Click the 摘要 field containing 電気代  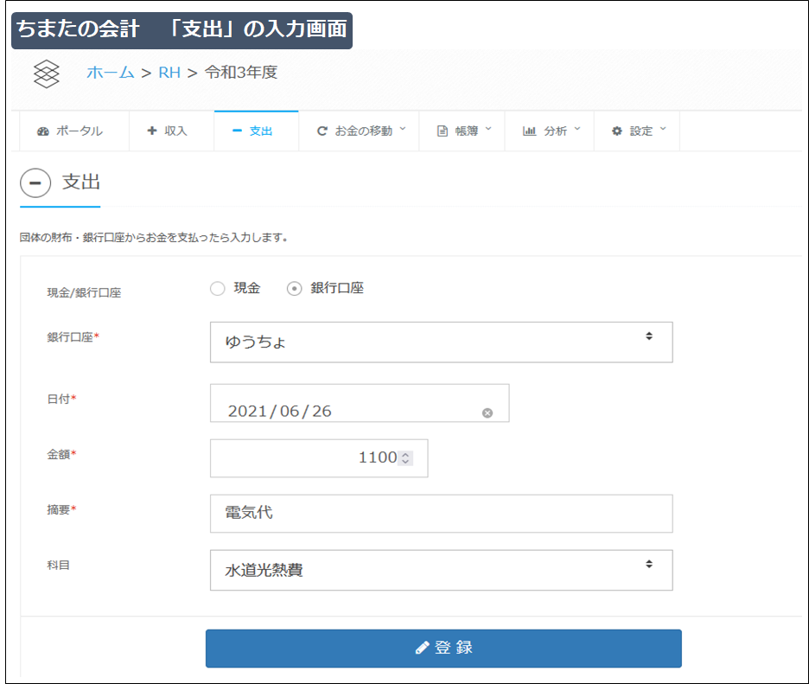pos(442,513)
